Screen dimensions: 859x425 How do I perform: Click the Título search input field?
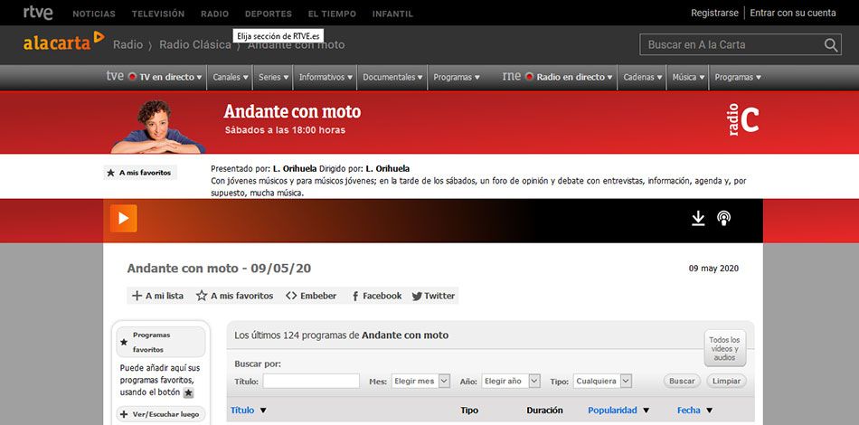tap(311, 382)
